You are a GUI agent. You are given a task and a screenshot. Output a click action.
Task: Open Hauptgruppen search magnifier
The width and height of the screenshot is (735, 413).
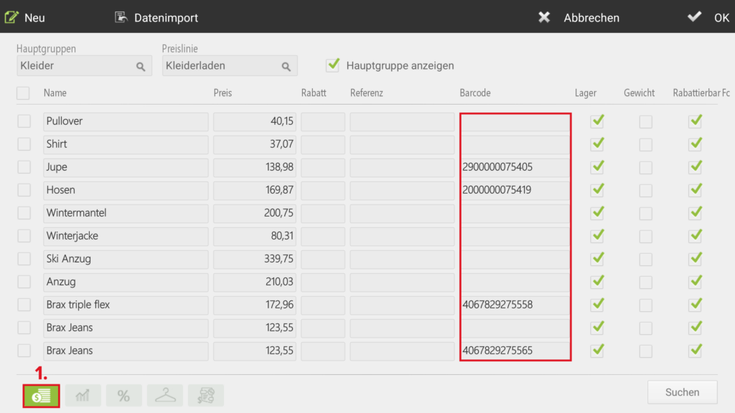141,67
